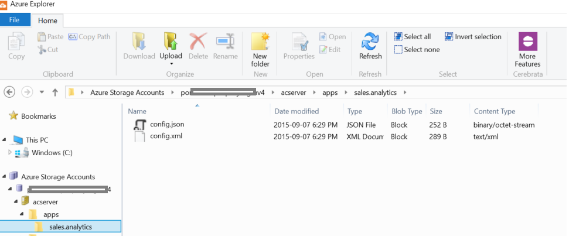Open the File menu
Viewport: 569px width, 236px height.
pyautogui.click(x=15, y=20)
